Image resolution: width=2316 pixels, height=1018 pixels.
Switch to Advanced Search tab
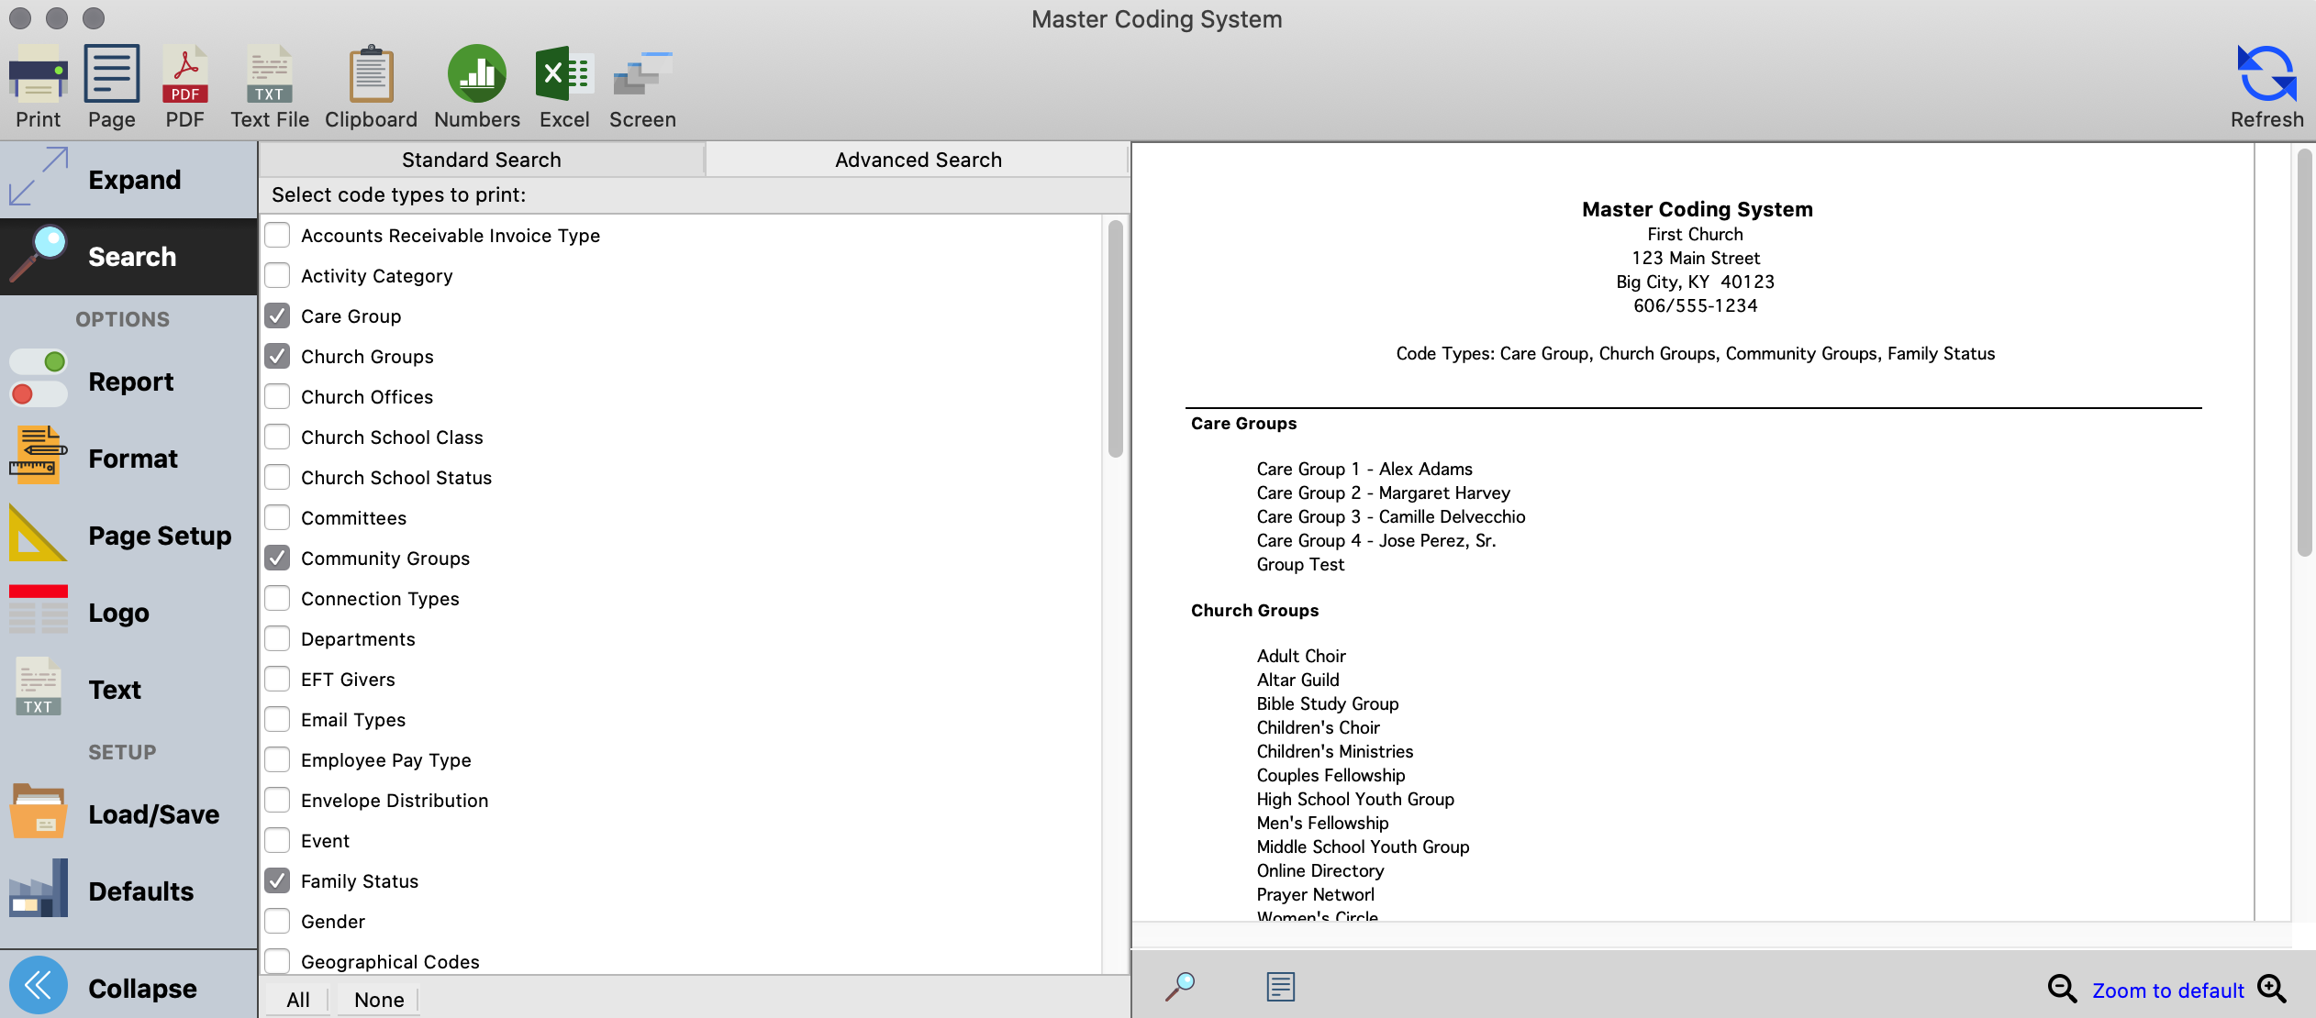pyautogui.click(x=918, y=160)
